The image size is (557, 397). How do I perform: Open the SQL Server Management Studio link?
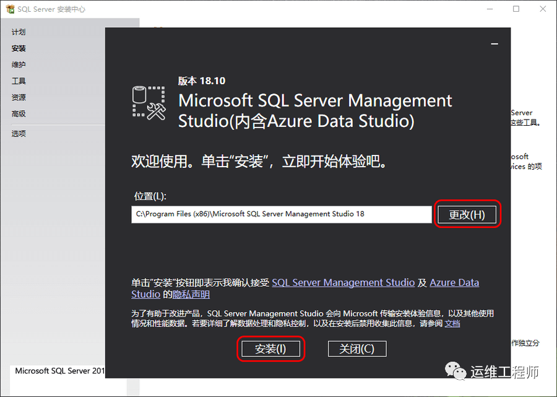point(343,282)
